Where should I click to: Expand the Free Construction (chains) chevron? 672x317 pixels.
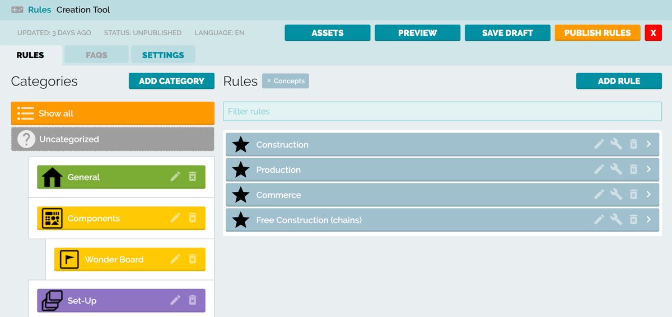tap(648, 220)
